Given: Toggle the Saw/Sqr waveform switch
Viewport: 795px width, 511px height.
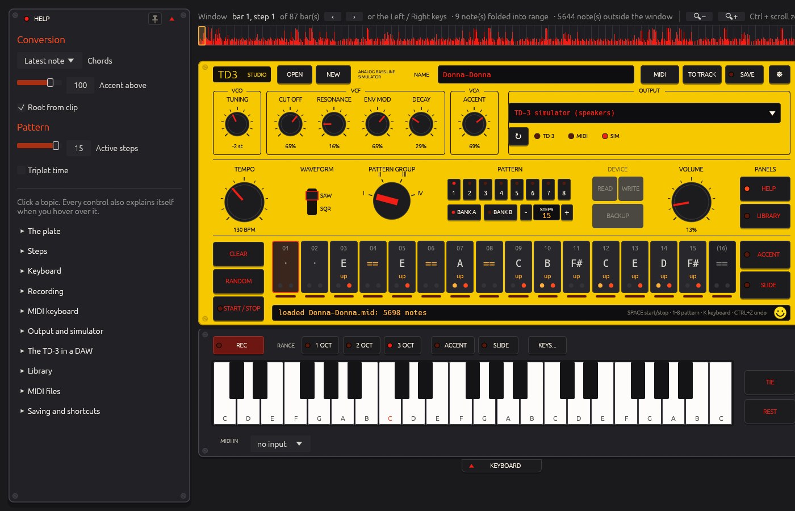Looking at the screenshot, I should coord(312,202).
